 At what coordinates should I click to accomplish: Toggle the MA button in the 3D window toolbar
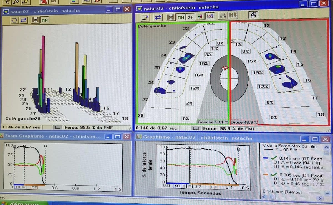pos(44,20)
